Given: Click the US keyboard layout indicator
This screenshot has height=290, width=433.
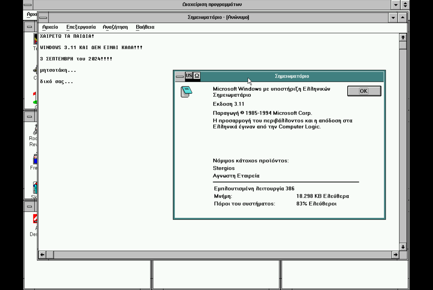Looking at the screenshot, I should click(189, 76).
